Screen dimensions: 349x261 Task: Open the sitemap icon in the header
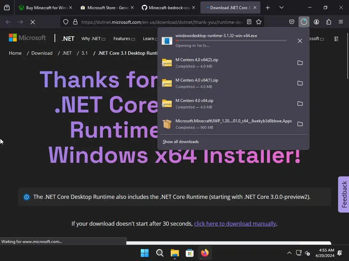click(x=336, y=39)
